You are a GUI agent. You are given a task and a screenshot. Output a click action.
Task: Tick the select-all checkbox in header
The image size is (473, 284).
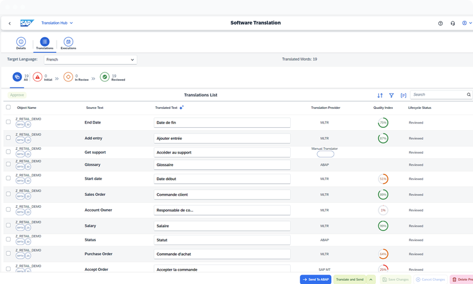click(8, 107)
